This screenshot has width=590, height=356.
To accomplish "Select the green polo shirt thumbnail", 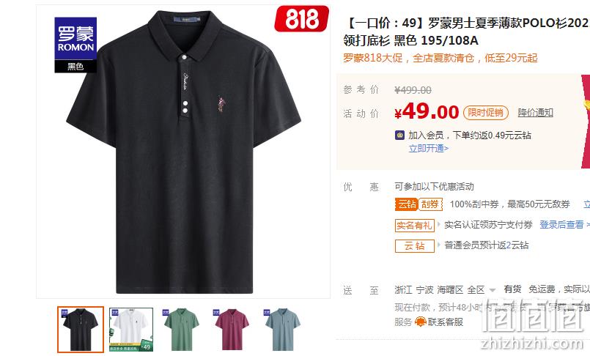I will [181, 330].
